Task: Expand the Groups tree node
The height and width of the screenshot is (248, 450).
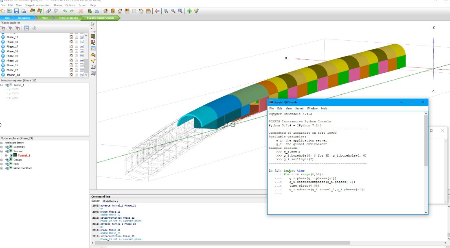Action: pos(2,160)
